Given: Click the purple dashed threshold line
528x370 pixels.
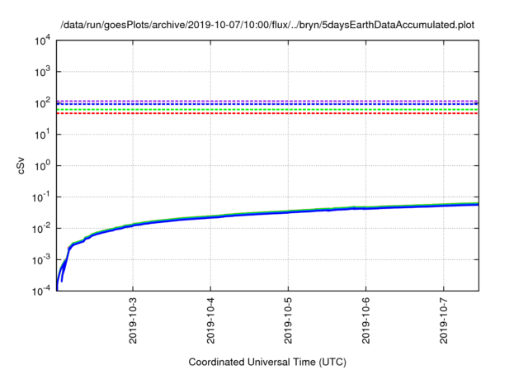Looking at the screenshot, I should point(267,101).
